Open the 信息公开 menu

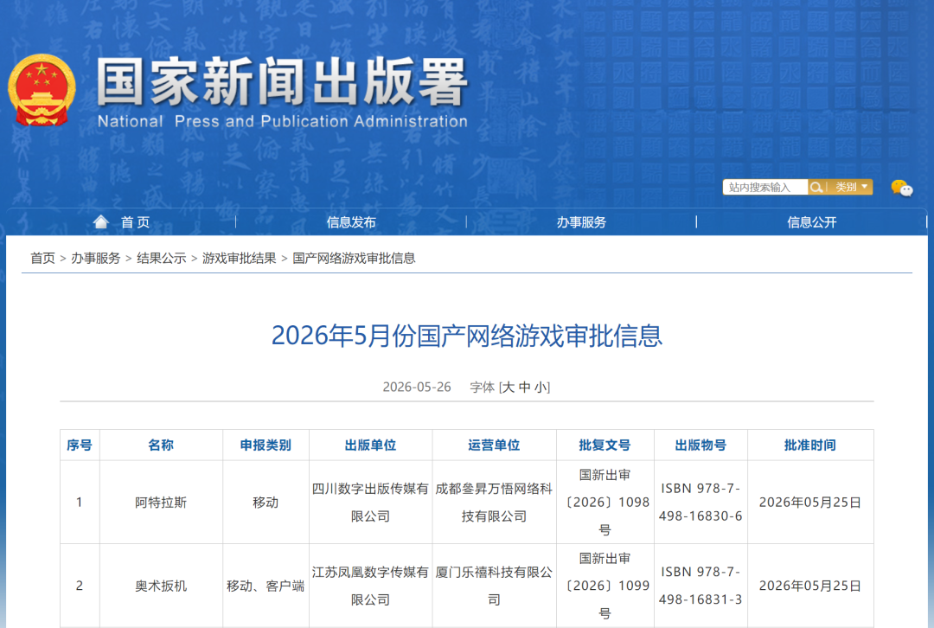click(x=811, y=222)
